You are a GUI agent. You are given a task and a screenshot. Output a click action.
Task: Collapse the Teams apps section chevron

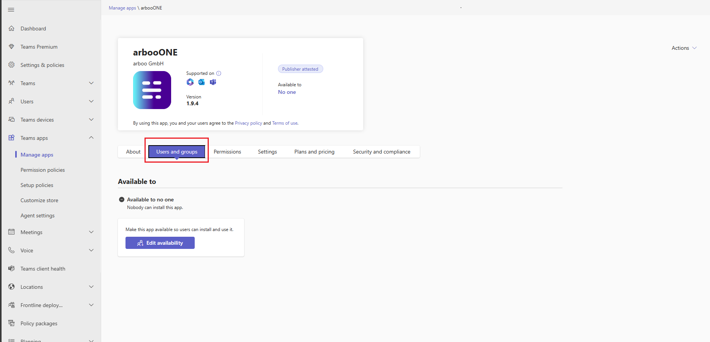[91, 138]
